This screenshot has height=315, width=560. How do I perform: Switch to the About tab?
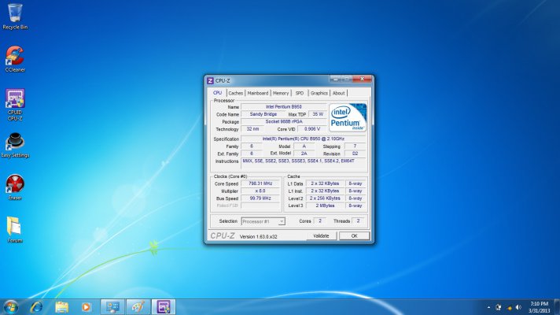tap(338, 93)
